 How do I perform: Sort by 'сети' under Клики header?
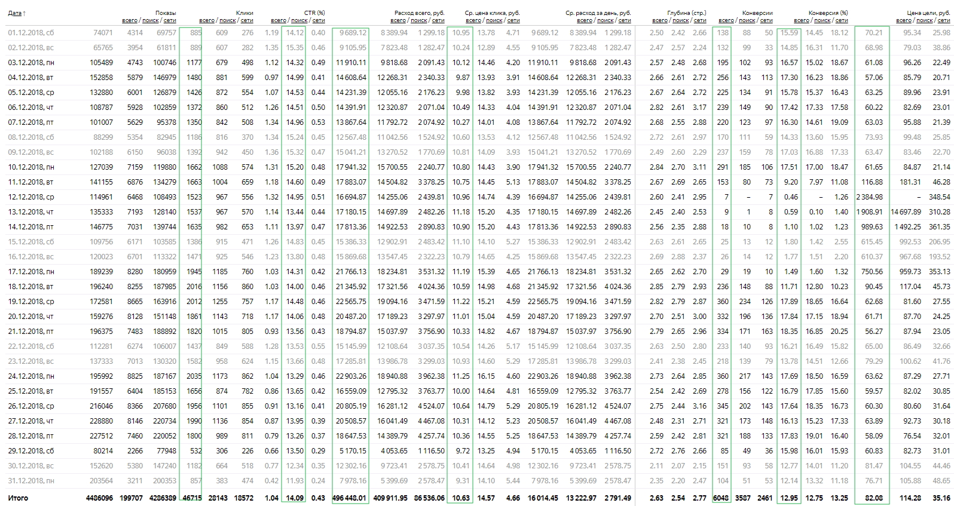pyautogui.click(x=247, y=20)
